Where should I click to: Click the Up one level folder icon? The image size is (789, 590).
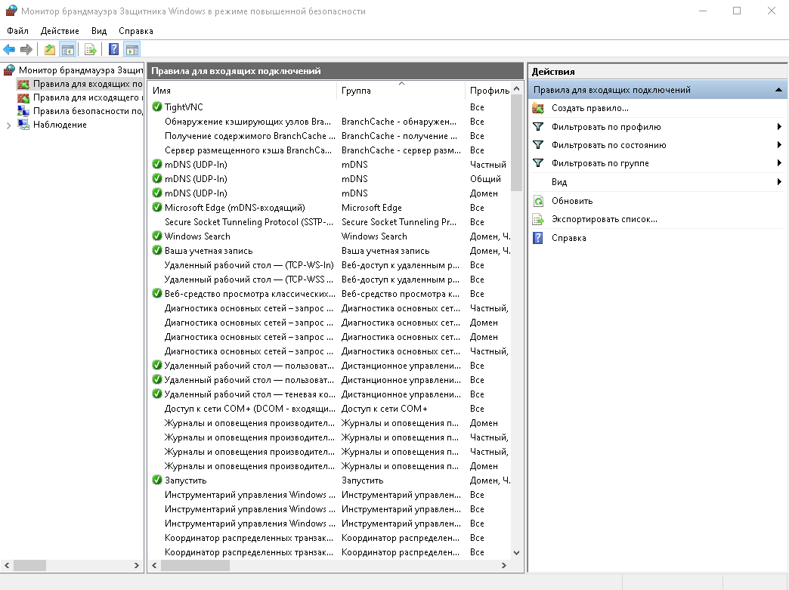coord(50,50)
